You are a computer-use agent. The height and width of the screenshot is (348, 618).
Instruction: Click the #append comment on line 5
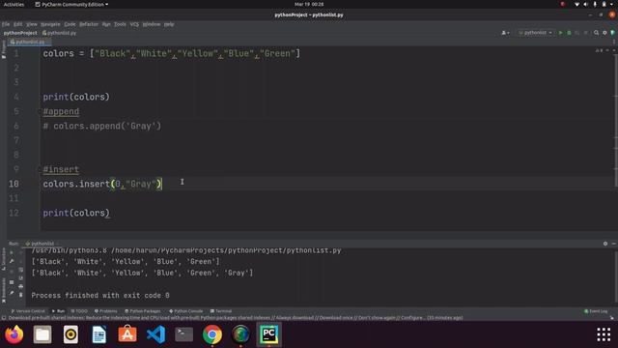pos(61,112)
